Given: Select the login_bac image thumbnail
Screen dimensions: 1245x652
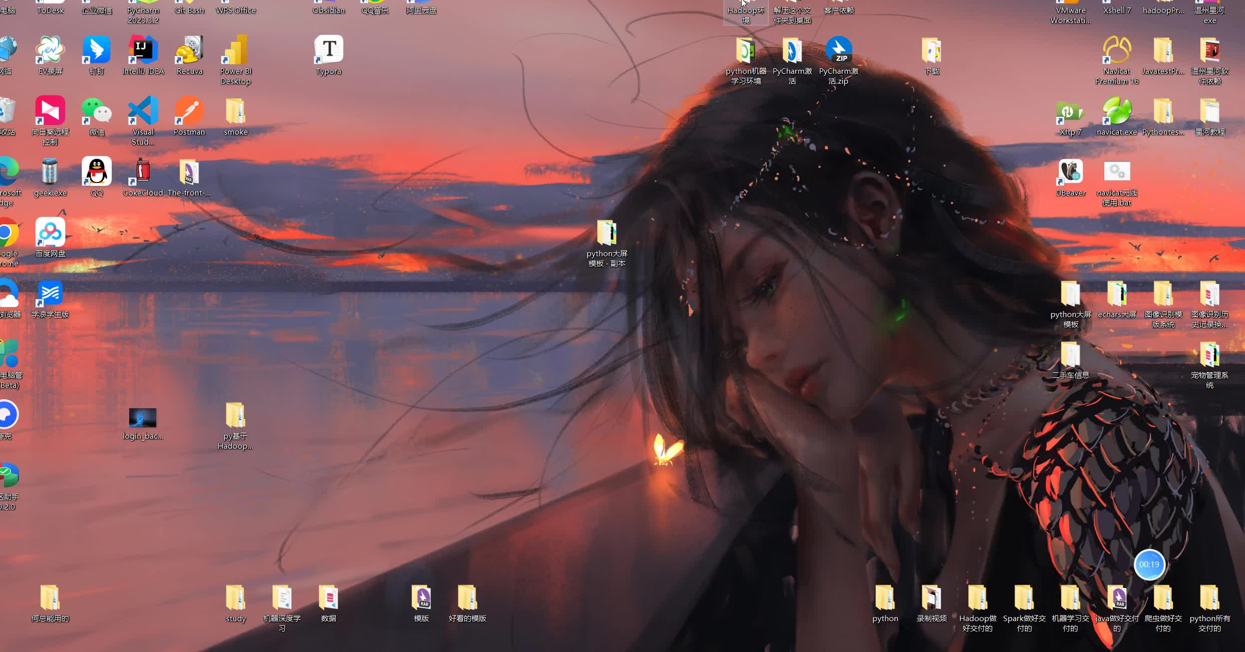Looking at the screenshot, I should [143, 418].
